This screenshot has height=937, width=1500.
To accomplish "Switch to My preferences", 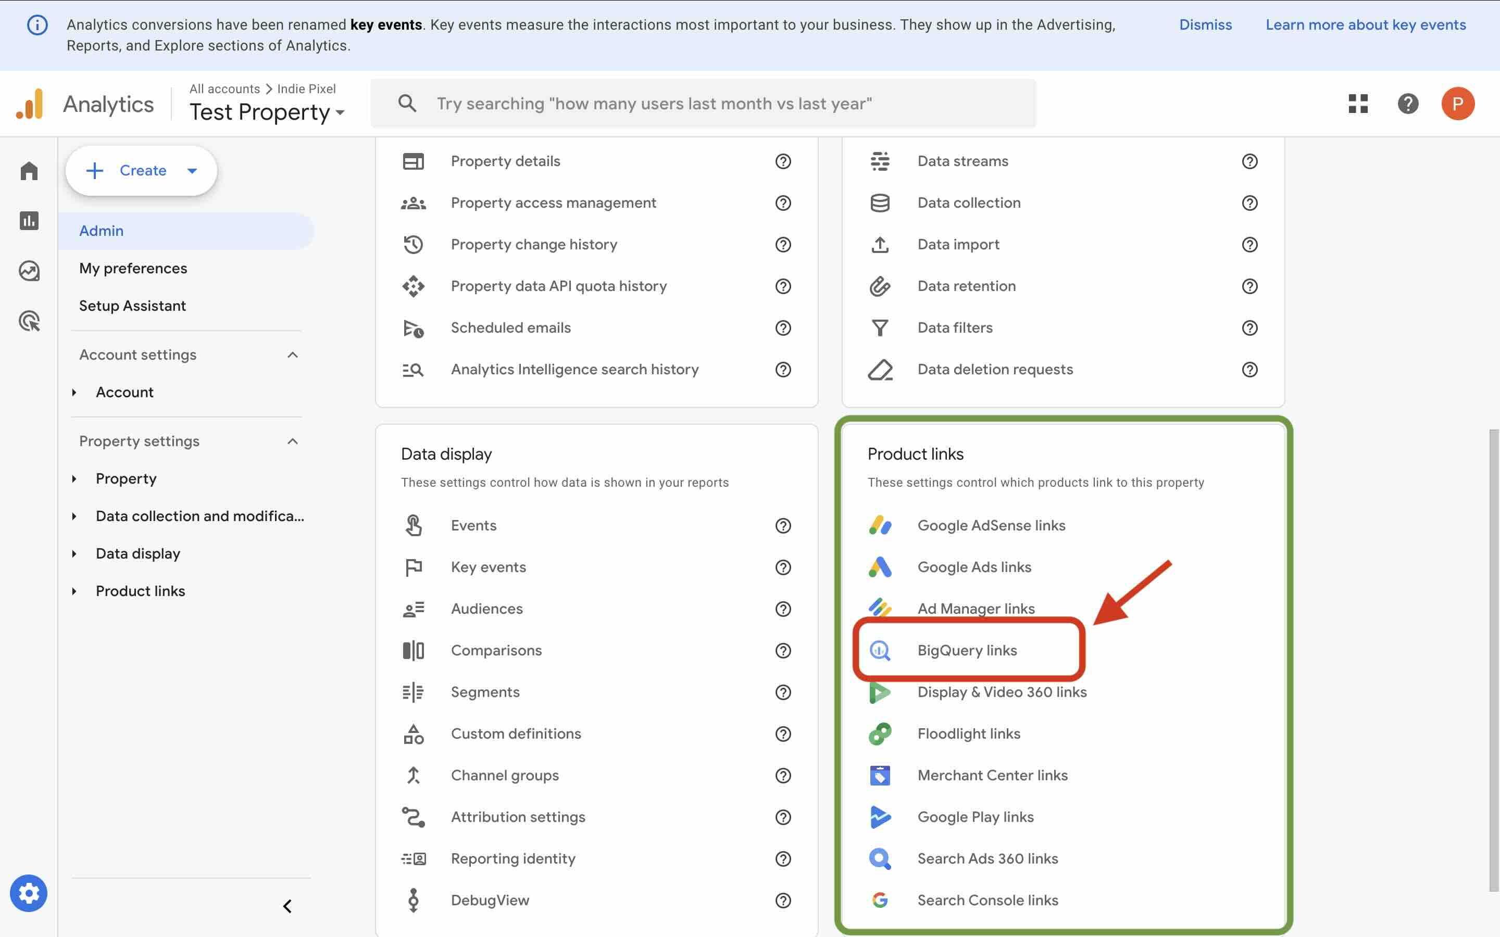I will [133, 268].
